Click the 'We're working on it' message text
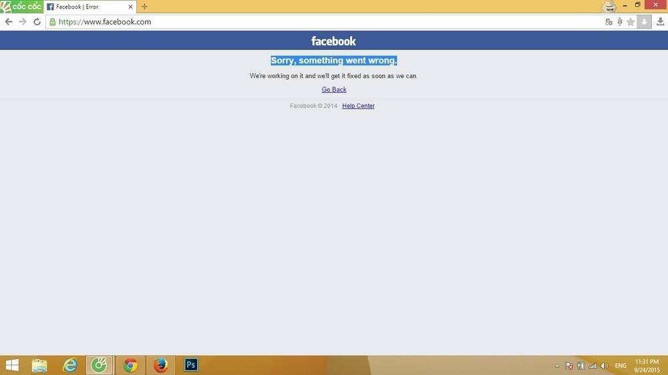Image resolution: width=668 pixels, height=375 pixels. tap(333, 76)
